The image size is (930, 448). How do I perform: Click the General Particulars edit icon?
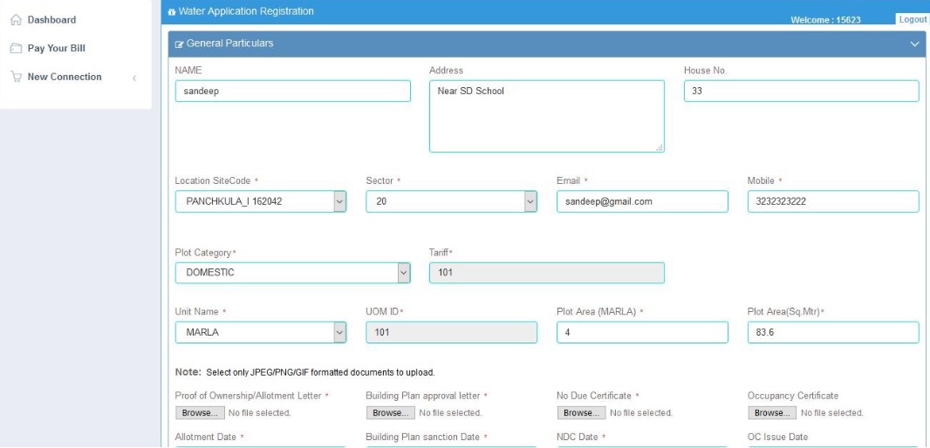coord(179,44)
